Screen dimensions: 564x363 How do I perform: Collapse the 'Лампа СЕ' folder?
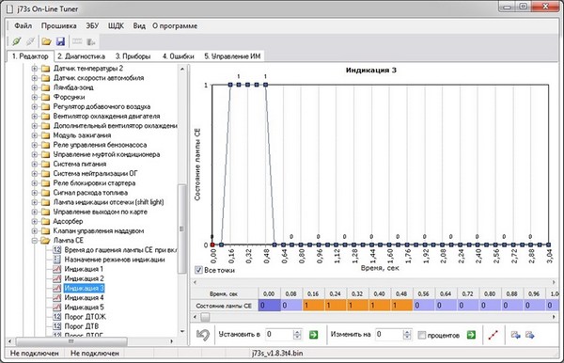click(35, 241)
